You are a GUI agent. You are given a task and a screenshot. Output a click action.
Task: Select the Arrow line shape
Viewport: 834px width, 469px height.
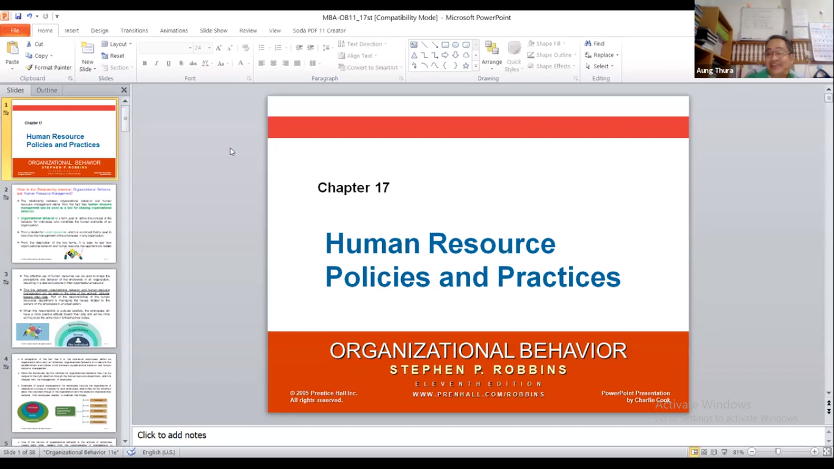(435, 45)
